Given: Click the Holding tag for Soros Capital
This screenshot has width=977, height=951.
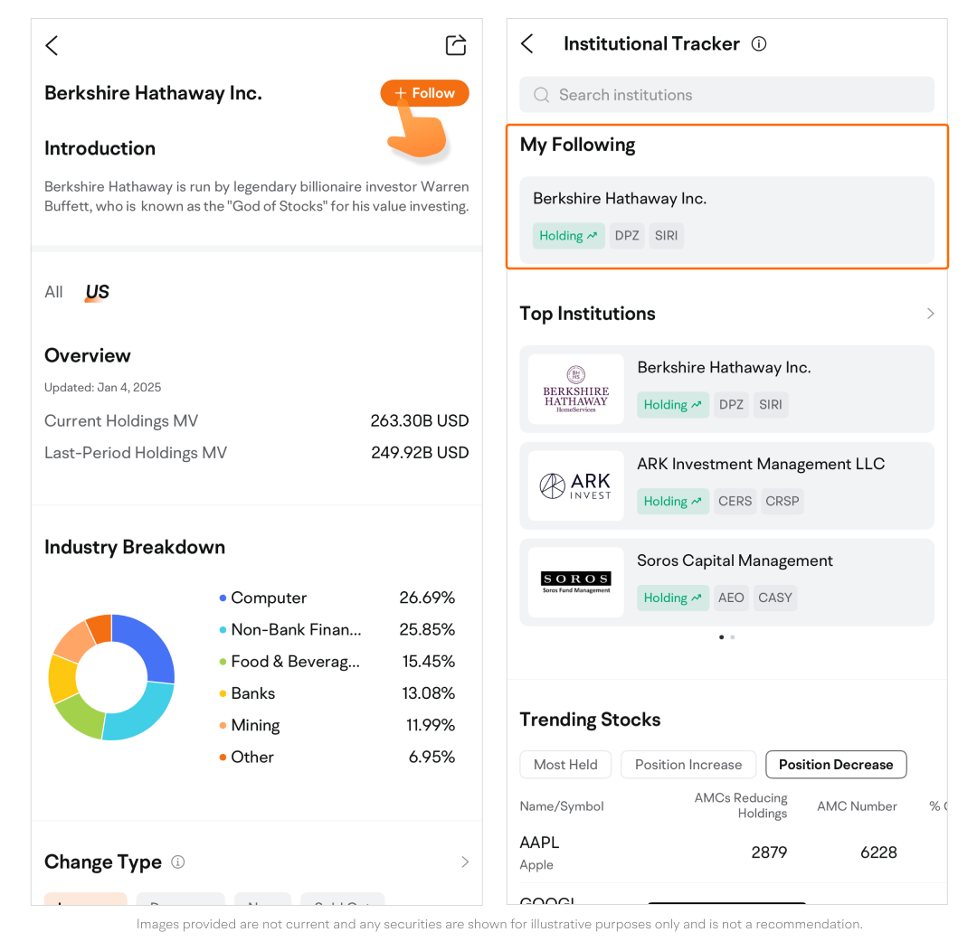Looking at the screenshot, I should tap(672, 598).
